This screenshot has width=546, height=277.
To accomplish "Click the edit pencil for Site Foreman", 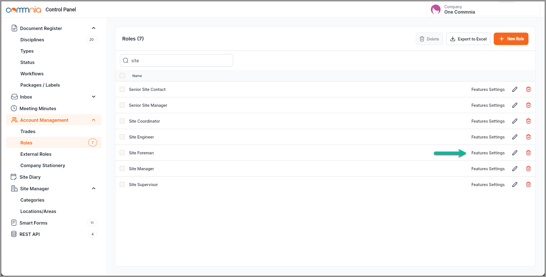I will (515, 153).
